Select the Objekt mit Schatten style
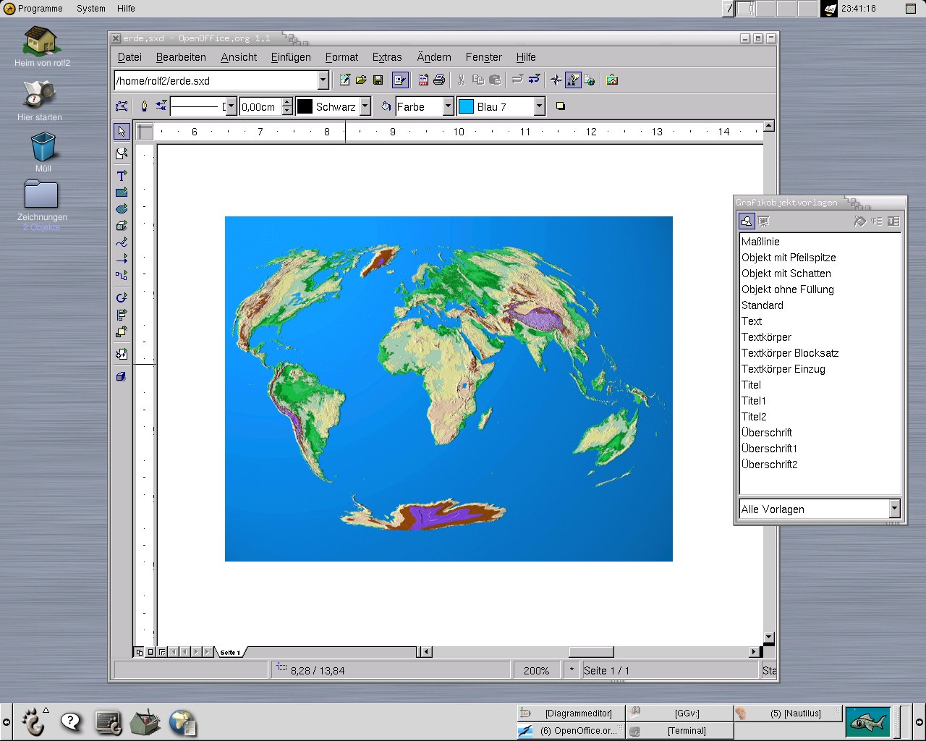The image size is (926, 741). click(x=786, y=274)
